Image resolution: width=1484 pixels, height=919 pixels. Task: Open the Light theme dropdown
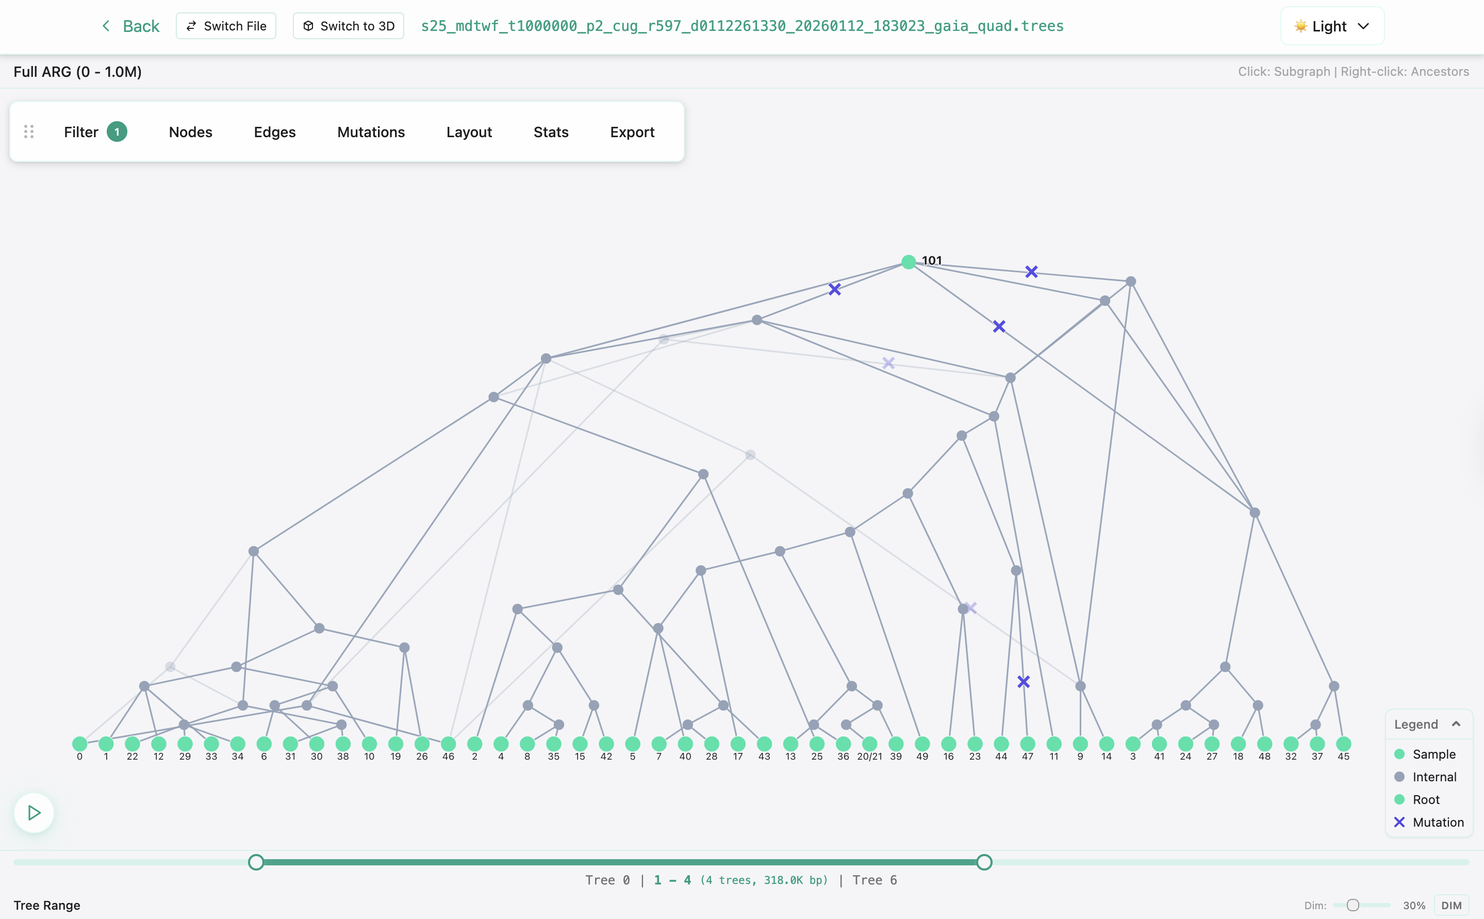(x=1332, y=26)
